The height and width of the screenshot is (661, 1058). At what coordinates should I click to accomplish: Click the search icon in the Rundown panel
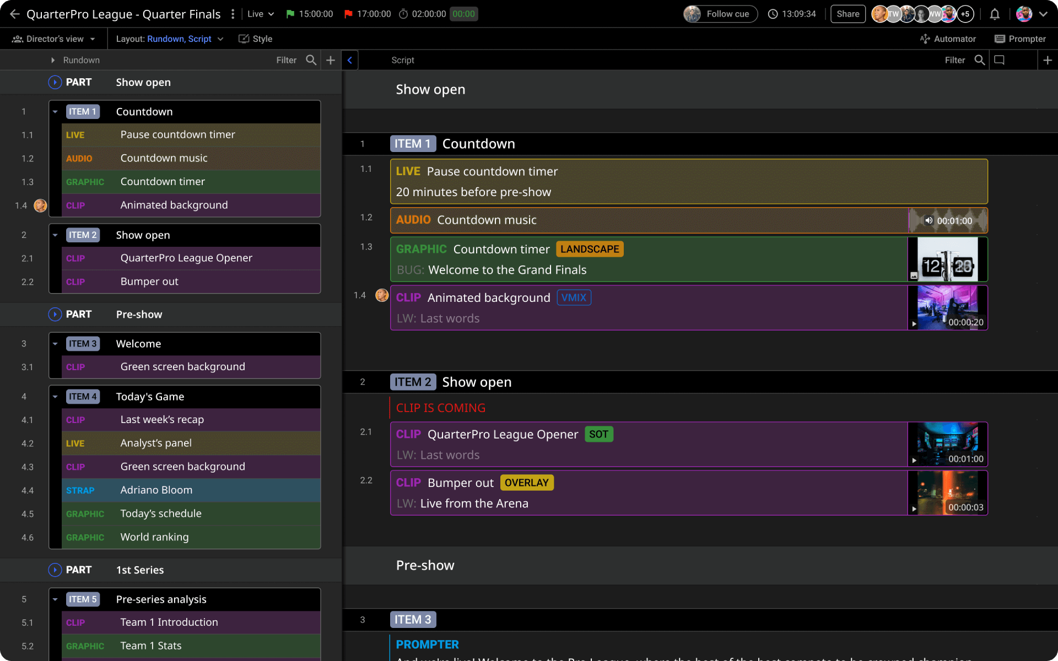click(x=311, y=60)
